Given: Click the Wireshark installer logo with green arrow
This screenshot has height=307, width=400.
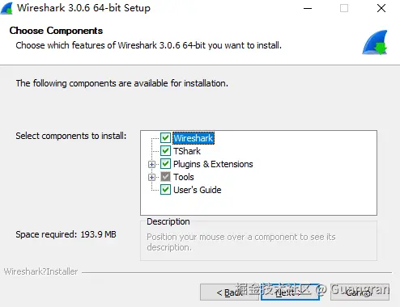Looking at the screenshot, I should [375, 42].
